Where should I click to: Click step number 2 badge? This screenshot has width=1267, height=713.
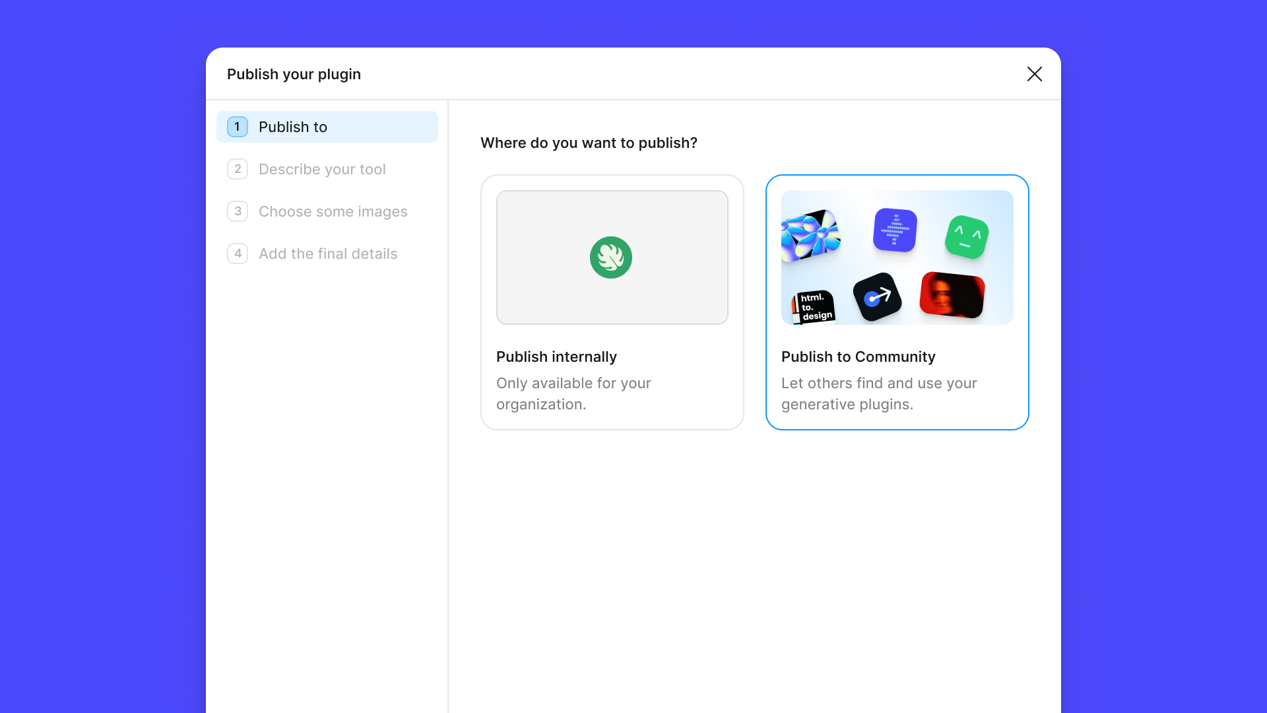238,169
